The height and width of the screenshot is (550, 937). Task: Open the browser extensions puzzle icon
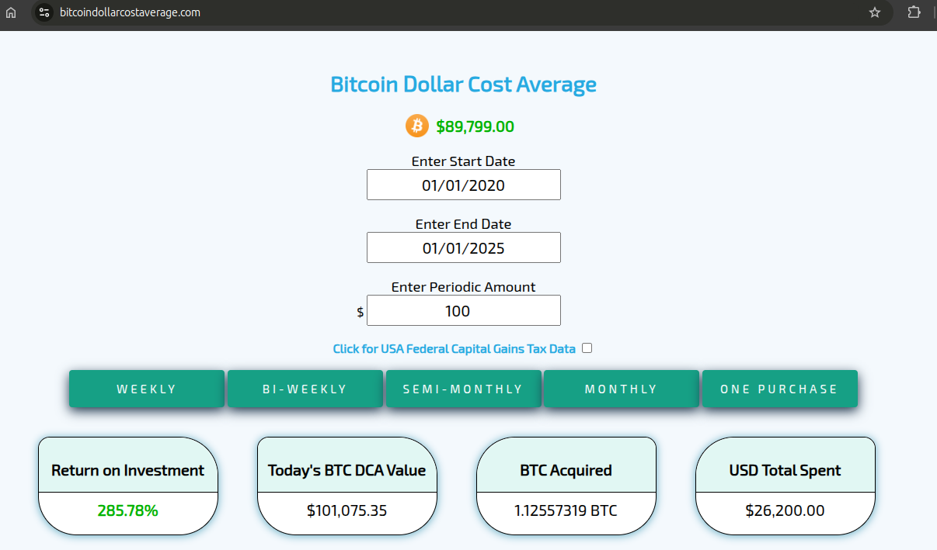tap(914, 12)
